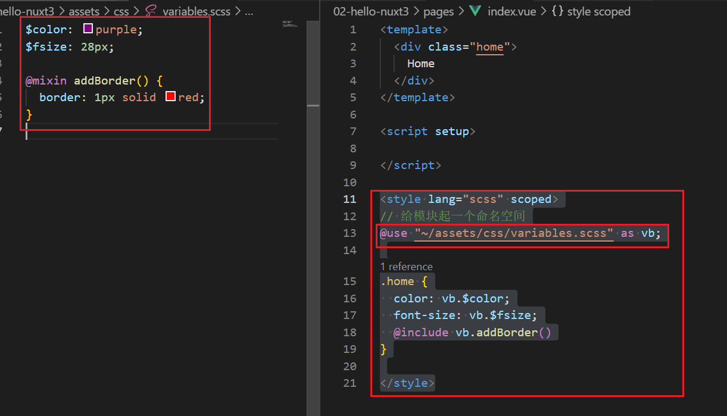Click "color: vb.$color;" declaration

coord(452,298)
